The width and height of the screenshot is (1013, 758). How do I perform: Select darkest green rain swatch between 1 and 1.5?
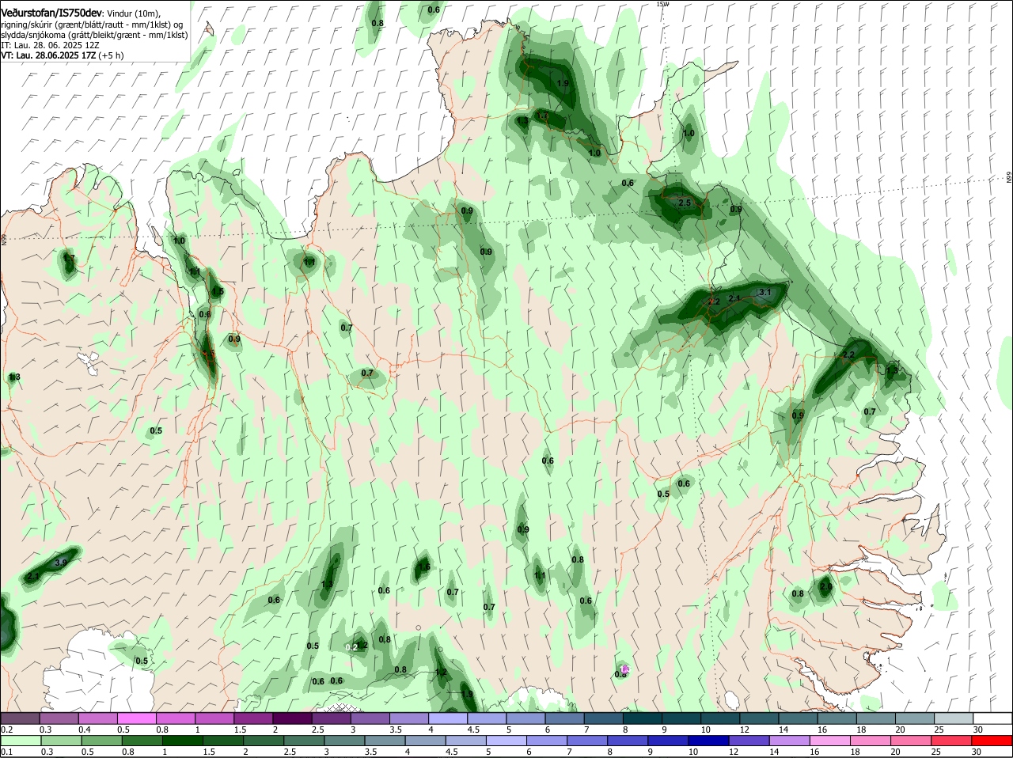click(x=183, y=741)
